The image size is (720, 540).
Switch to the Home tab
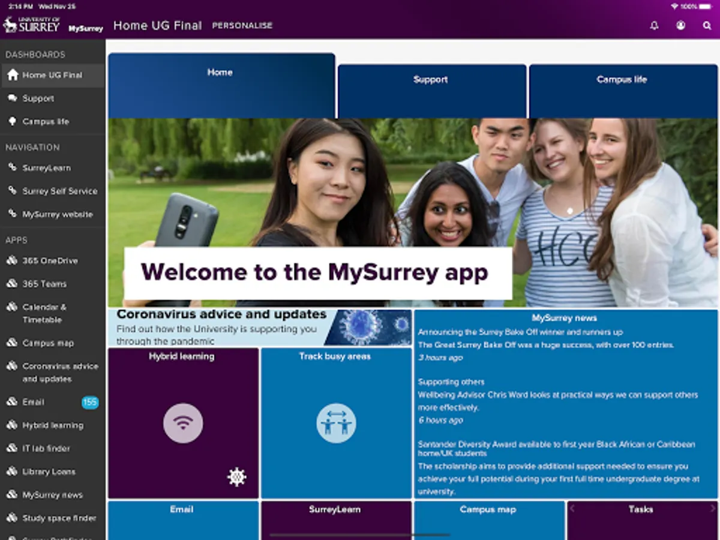221,85
